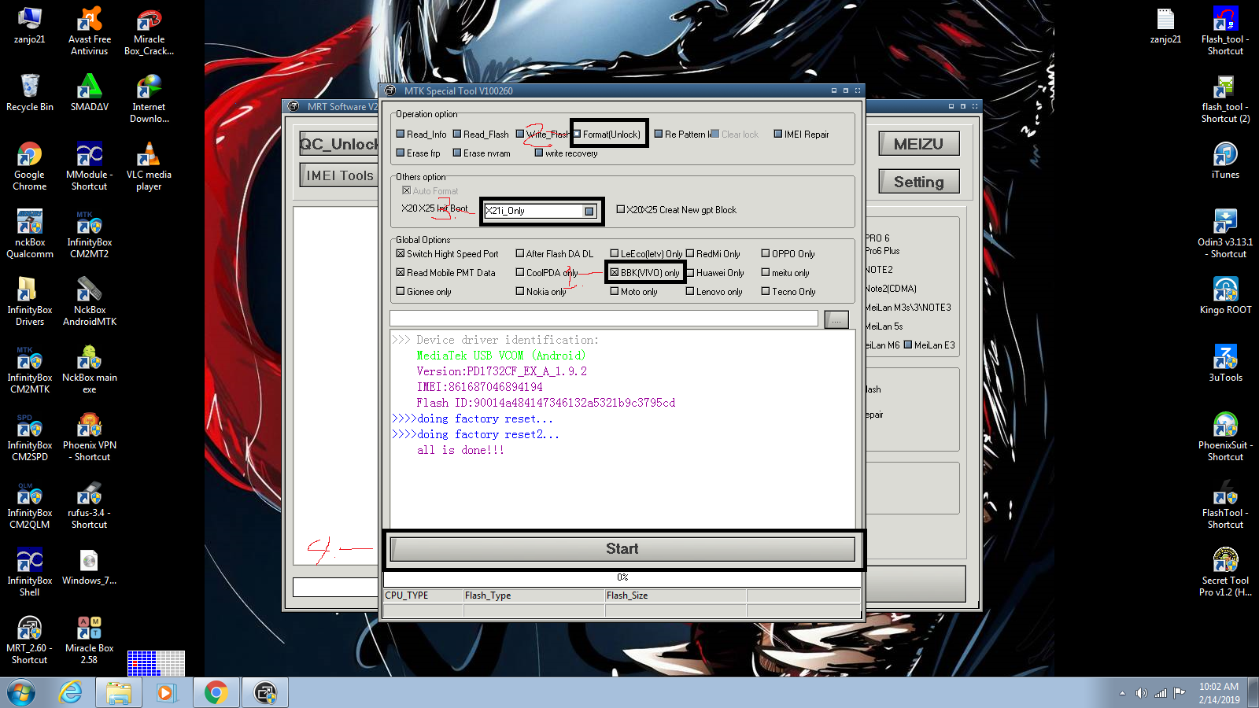Open the InfinityBox Shell desktop icon
Image resolution: width=1259 pixels, height=708 pixels.
tap(30, 572)
